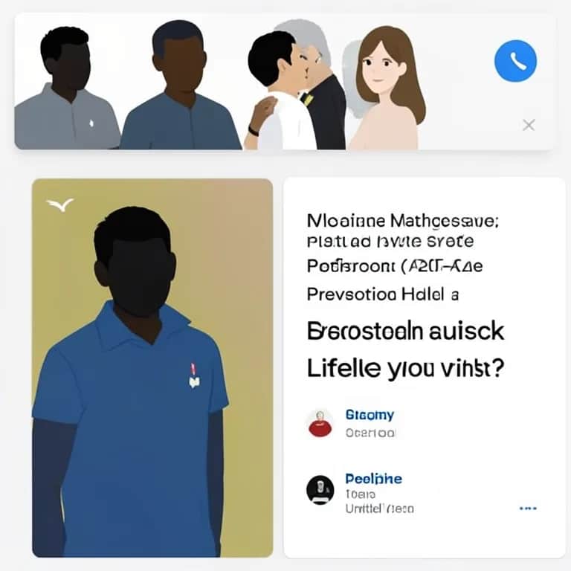
Task: Open the Peelphe profile link
Action: coord(374,479)
